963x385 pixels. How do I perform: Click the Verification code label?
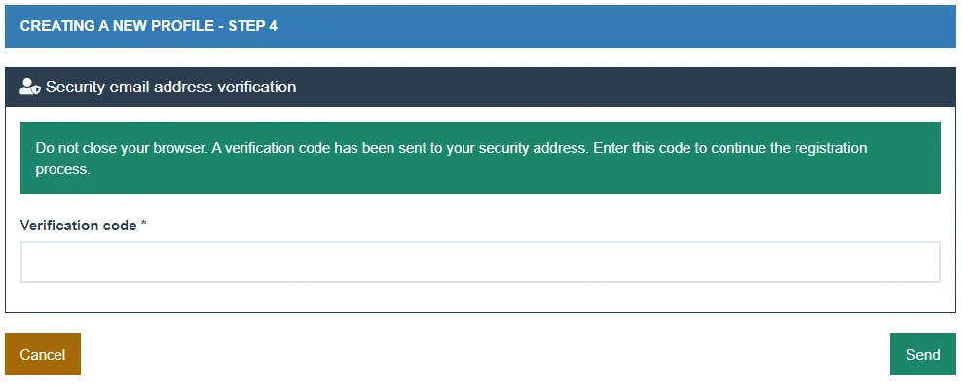point(78,226)
